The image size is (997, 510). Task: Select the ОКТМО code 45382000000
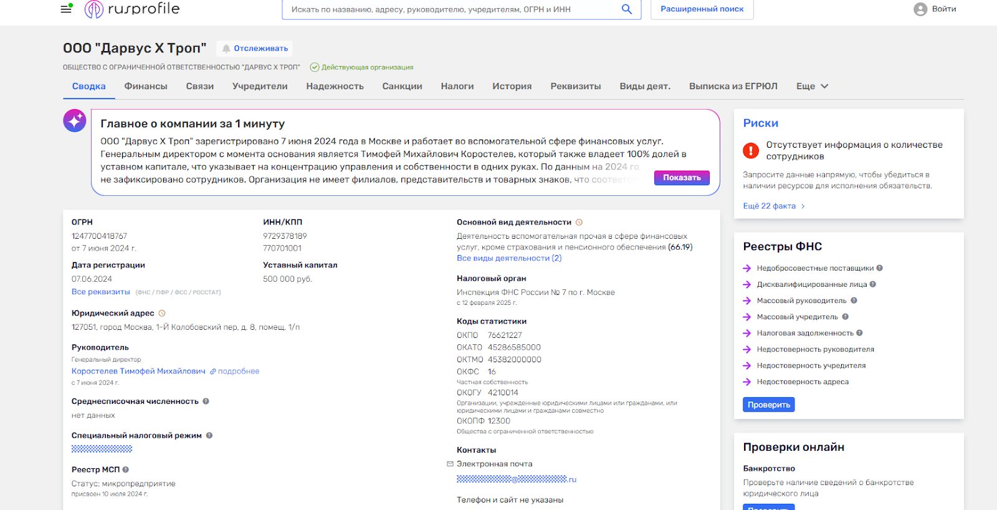pos(515,360)
